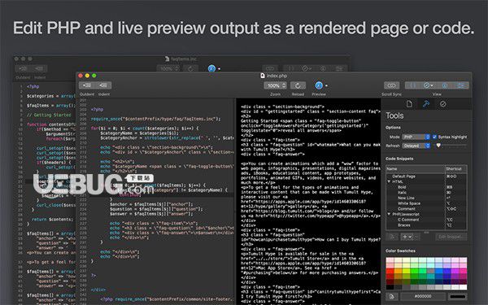Open the add snippet plus menu
Screen dimensions: 488x305
[x=407, y=237]
